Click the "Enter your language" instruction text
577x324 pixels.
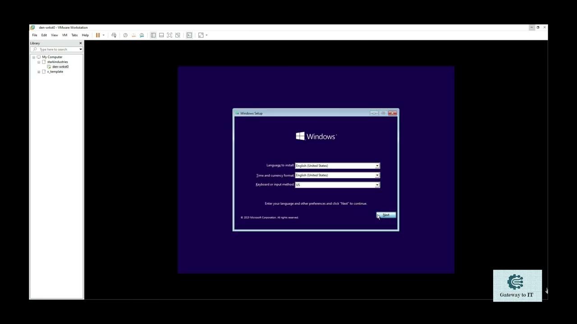(316, 203)
